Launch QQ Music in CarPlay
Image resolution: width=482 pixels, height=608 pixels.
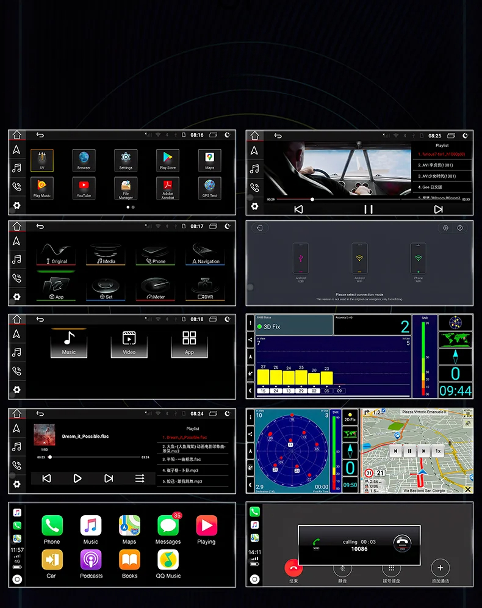pos(168,564)
